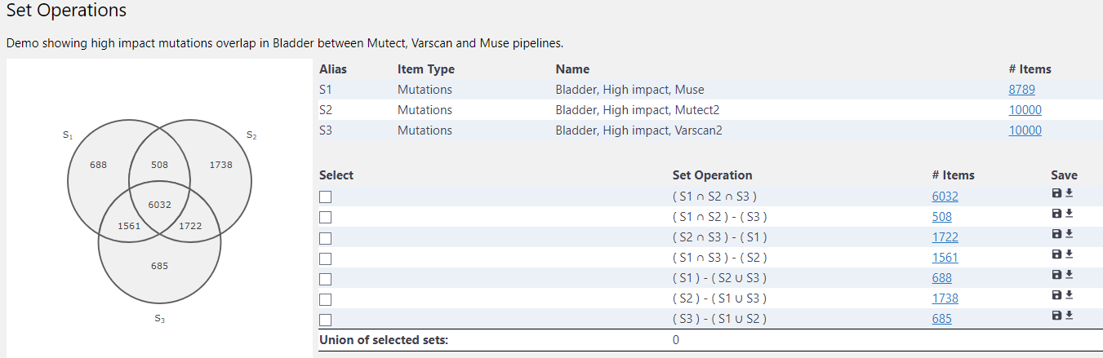Image resolution: width=1103 pixels, height=358 pixels.
Task: Click the 1738 items count link
Action: (x=945, y=298)
